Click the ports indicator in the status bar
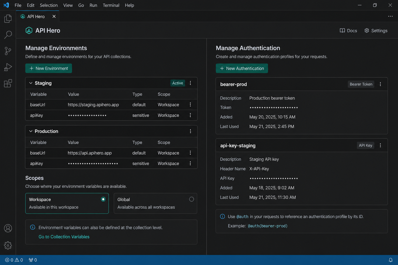Screen dimensions: 398x265 tap(33, 260)
